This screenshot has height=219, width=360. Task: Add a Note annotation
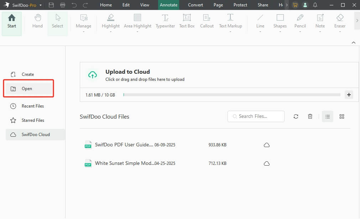(320, 21)
